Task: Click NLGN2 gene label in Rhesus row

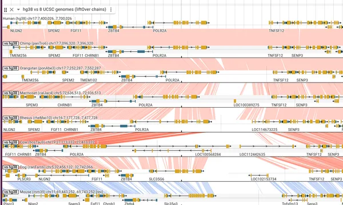Action: [x=9, y=130]
